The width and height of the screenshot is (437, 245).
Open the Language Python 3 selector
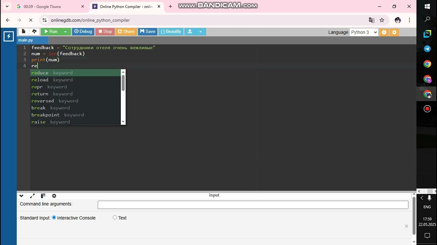pos(364,32)
